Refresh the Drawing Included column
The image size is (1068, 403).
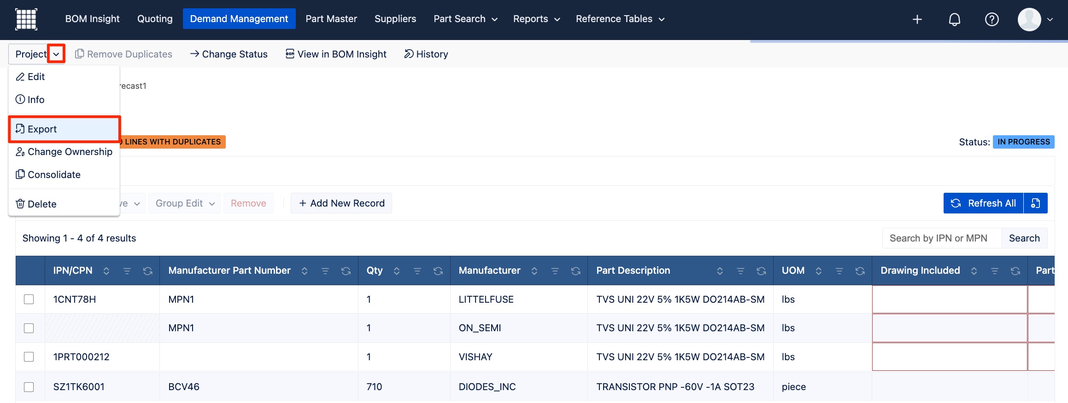click(1015, 271)
